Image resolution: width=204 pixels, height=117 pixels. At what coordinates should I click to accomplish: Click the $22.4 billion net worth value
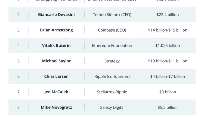point(168,15)
